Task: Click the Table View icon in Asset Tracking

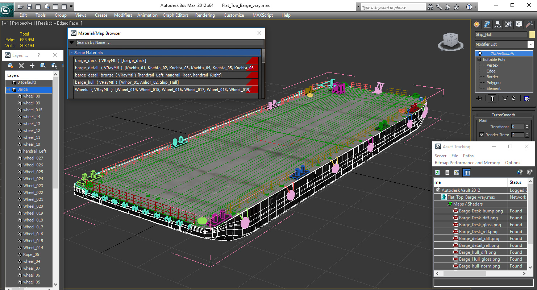Action: (x=467, y=173)
